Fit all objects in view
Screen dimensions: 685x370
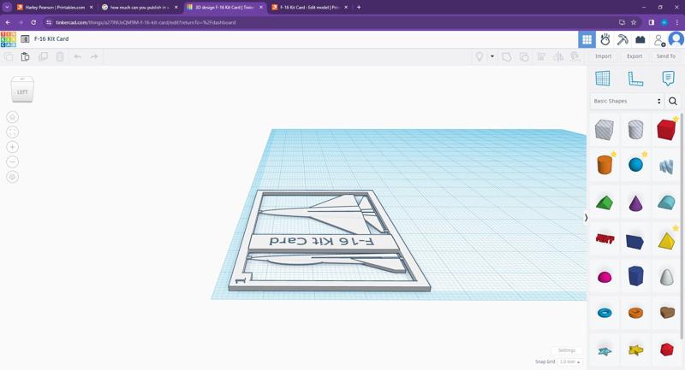tap(12, 132)
